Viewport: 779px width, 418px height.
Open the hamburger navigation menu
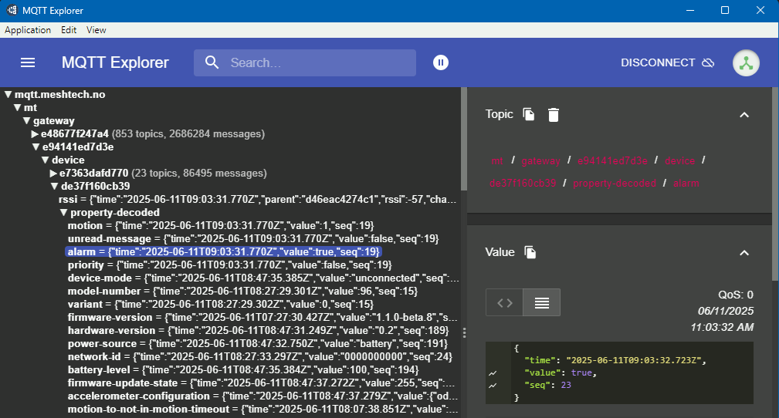pyautogui.click(x=28, y=62)
